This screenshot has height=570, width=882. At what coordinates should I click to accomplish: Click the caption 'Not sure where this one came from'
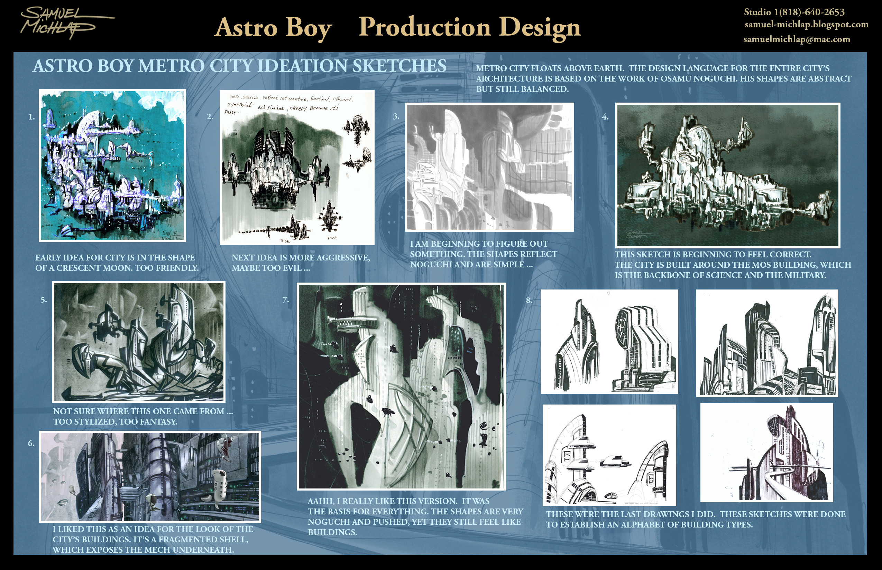(143, 416)
